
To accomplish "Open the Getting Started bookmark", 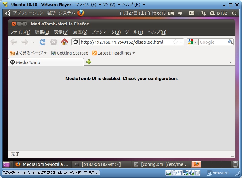I will tap(70, 53).
